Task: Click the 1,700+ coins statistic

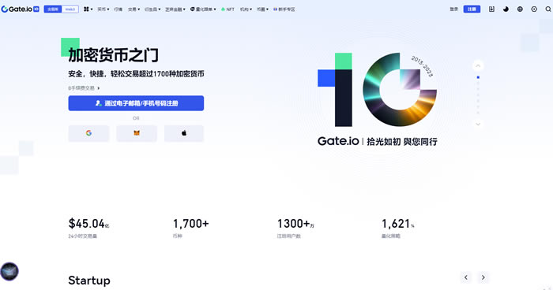Action: (x=191, y=224)
